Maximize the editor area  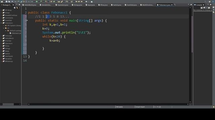tap(191, 5)
